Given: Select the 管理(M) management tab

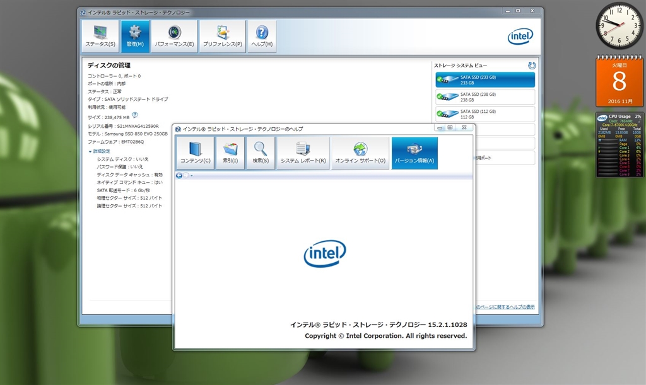Looking at the screenshot, I should [x=135, y=36].
